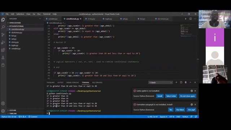Open Run and Debug view

[x=3, y=42]
